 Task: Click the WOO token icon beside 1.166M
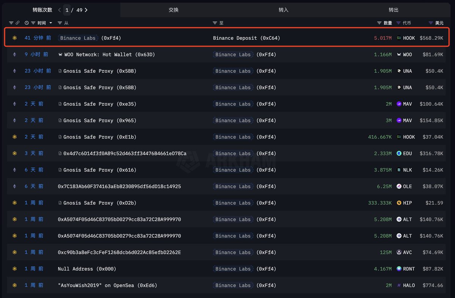tap(399, 55)
